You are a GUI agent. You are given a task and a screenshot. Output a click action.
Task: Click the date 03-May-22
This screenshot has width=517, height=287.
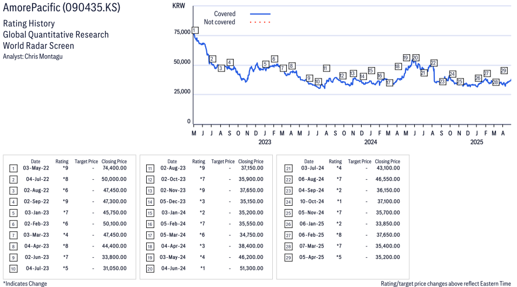click(x=36, y=168)
